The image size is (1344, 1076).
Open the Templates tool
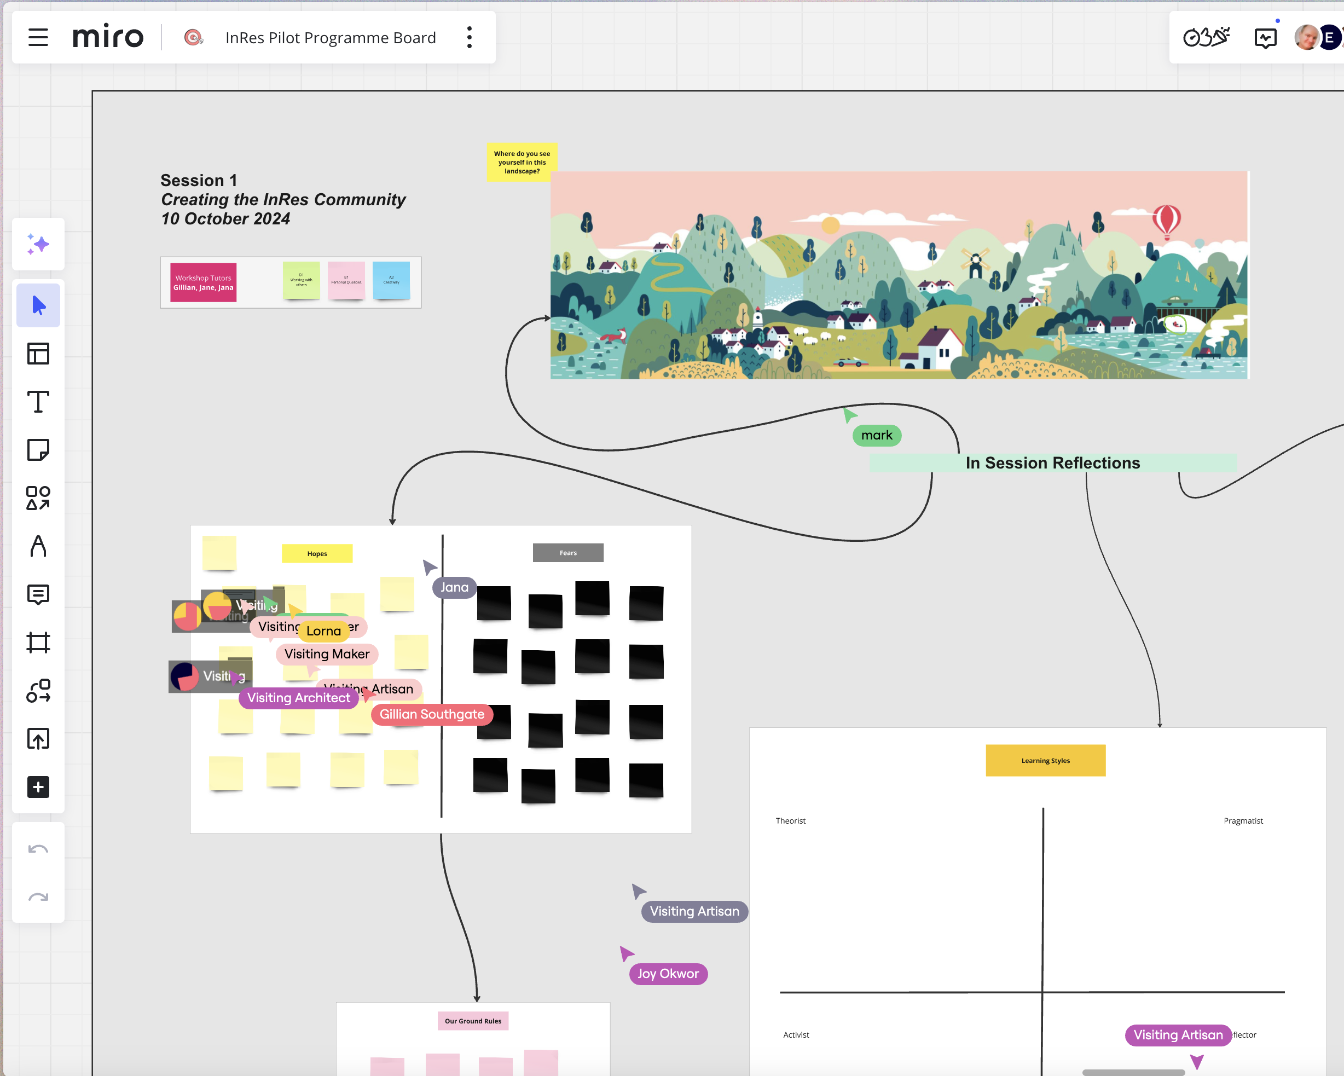coord(38,354)
